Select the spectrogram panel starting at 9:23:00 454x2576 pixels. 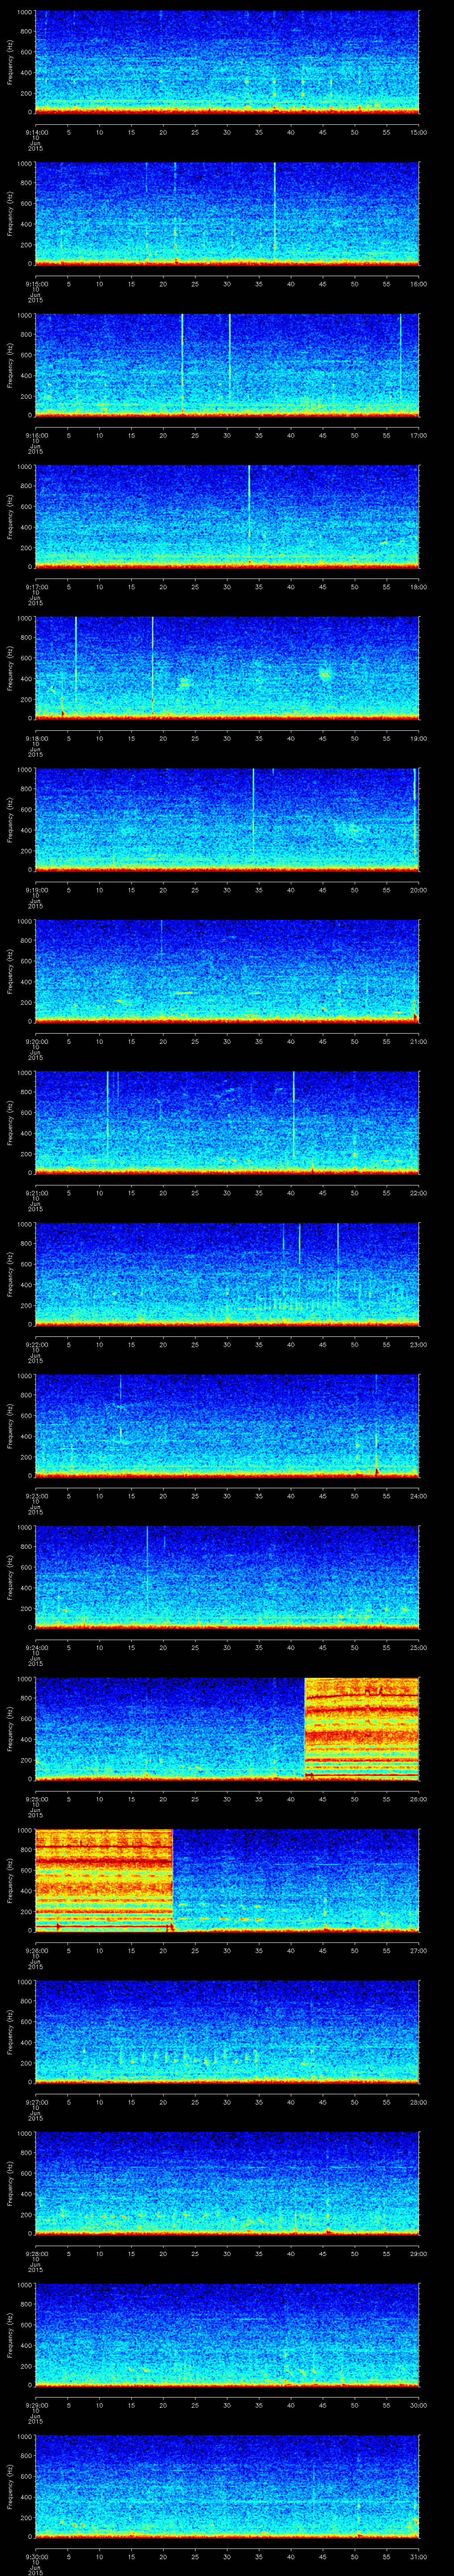click(x=227, y=1425)
